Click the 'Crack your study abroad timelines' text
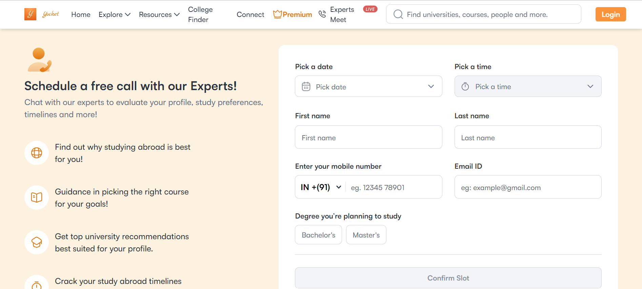The height and width of the screenshot is (289, 642). point(118,281)
